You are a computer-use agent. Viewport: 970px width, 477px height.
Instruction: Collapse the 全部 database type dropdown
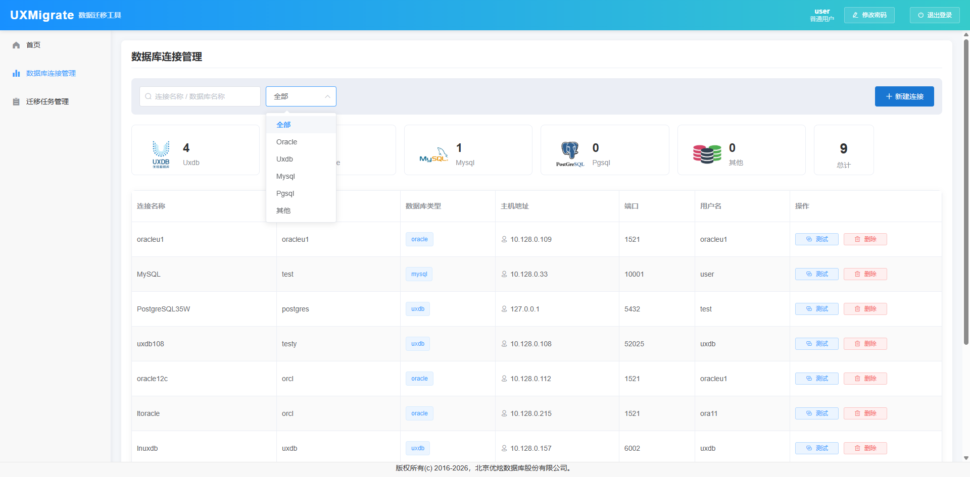pos(327,96)
